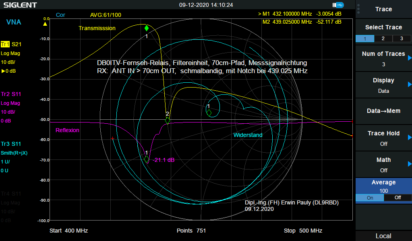Viewport: 412px width, 241px height.
Task: Click Tr1 reference ▶0 dB value
Action: point(8,71)
